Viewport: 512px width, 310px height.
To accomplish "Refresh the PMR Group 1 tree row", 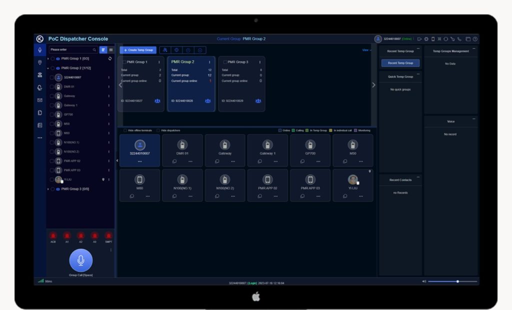I will pos(109,58).
